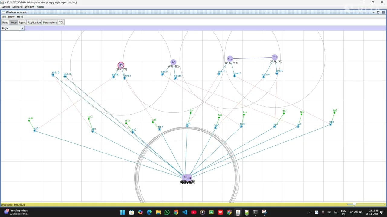Open the Trending videos news widget

click(x=16, y=212)
